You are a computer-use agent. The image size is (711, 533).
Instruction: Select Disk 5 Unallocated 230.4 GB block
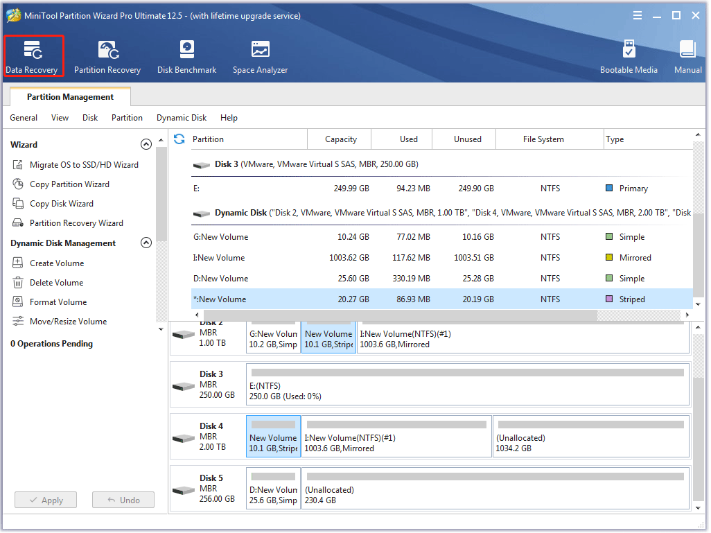(x=495, y=487)
